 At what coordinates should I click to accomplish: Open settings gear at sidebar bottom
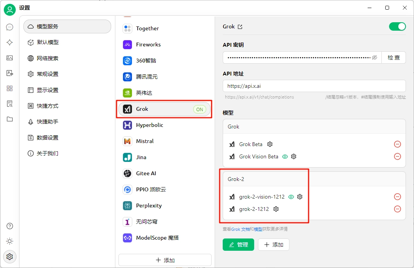click(x=10, y=256)
